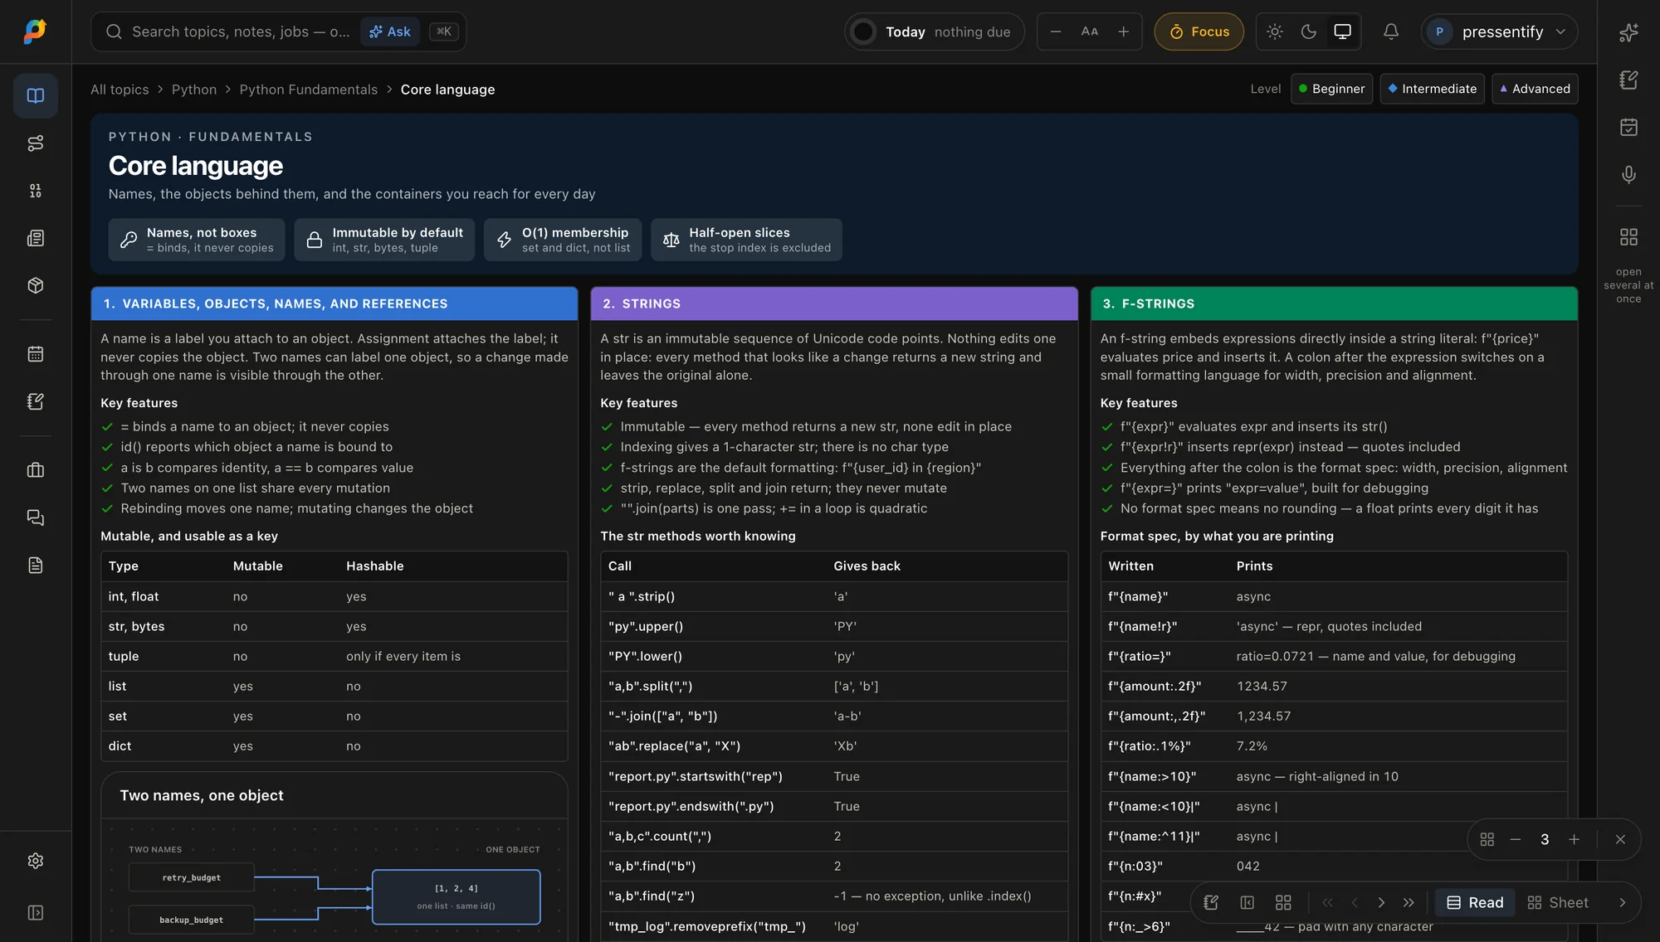Toggle the Beginner level filter
1660x942 pixels.
point(1331,89)
